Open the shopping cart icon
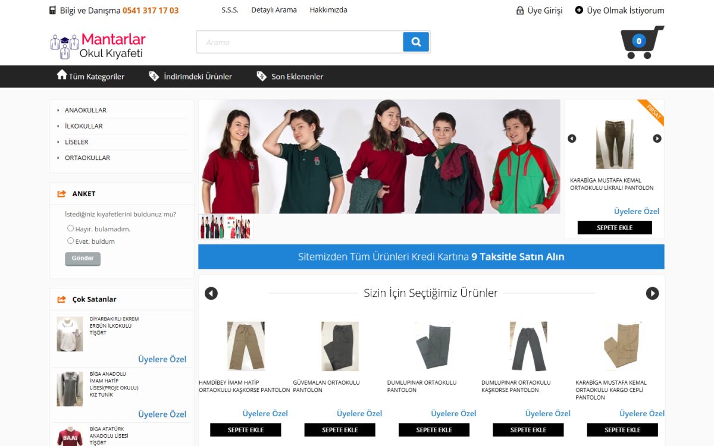The height and width of the screenshot is (446, 714). pos(641,42)
